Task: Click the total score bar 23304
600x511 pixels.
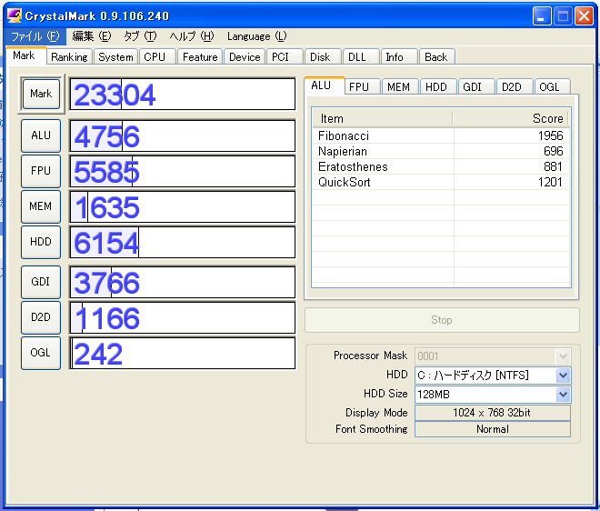Action: (183, 95)
